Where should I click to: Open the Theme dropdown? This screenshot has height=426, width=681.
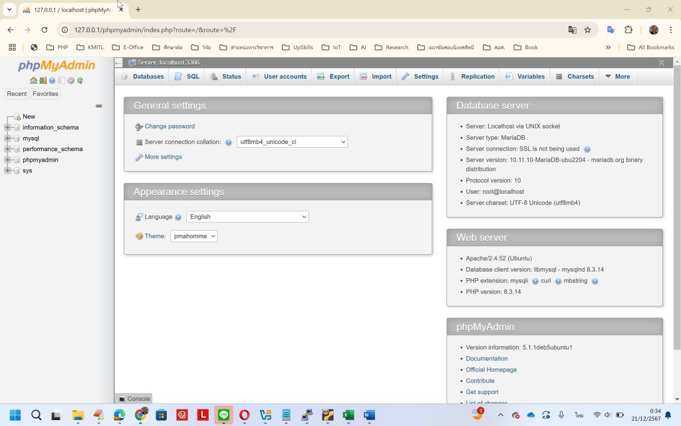point(194,236)
